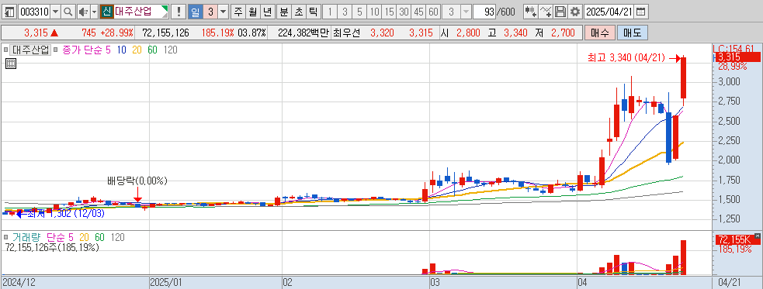This screenshot has height=289, width=763.
Task: Select the 5 interval button
Action: 359,12
